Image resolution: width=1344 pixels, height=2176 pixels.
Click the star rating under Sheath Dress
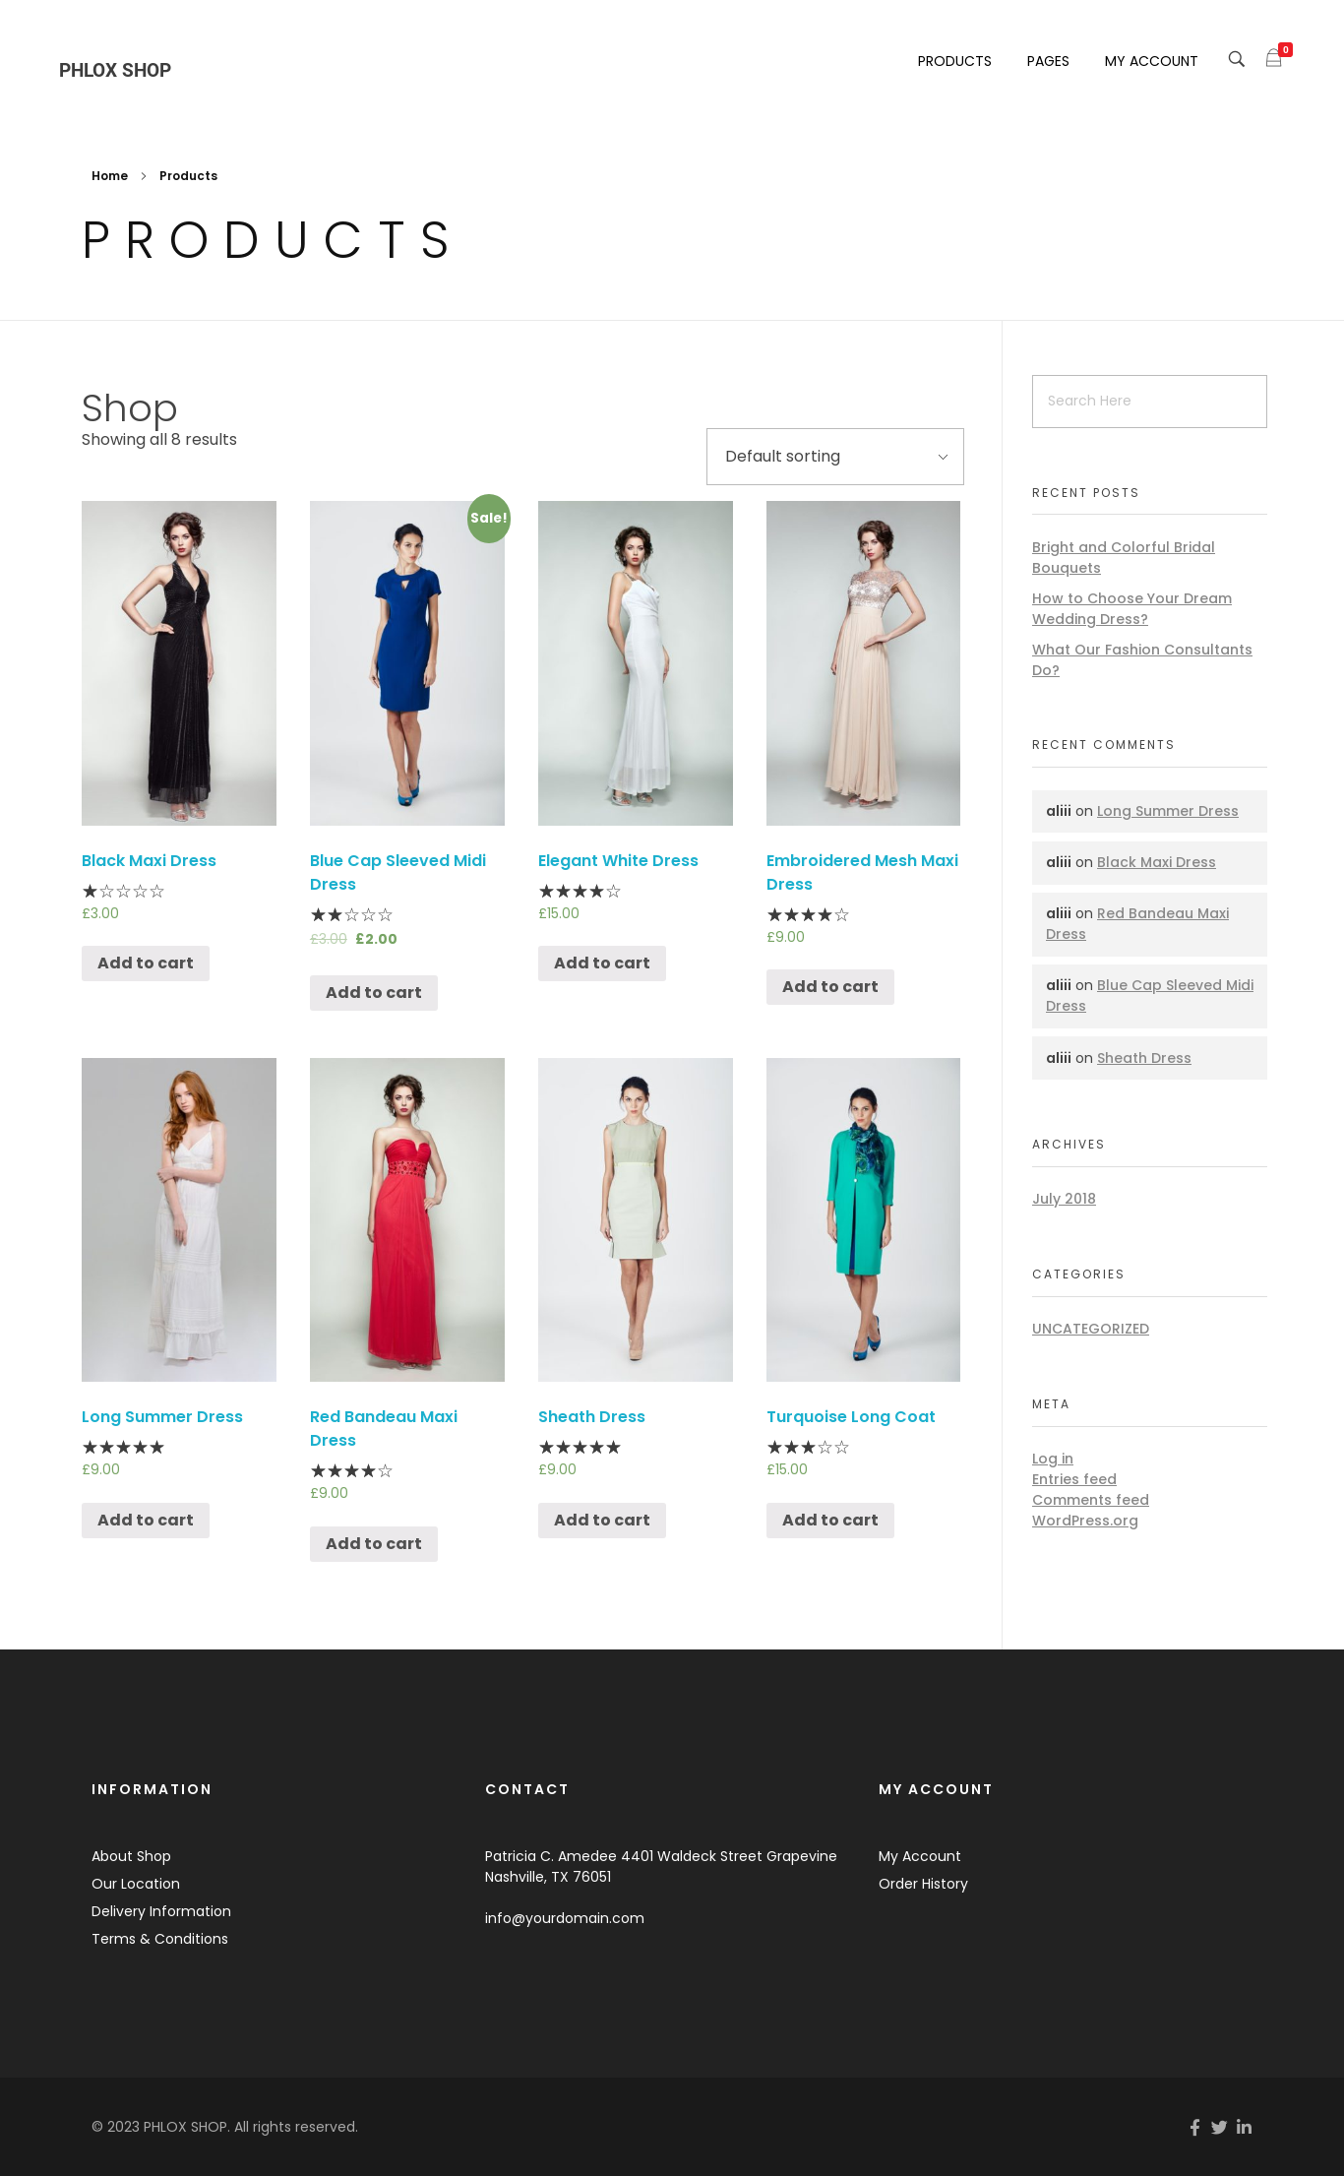click(x=580, y=1447)
